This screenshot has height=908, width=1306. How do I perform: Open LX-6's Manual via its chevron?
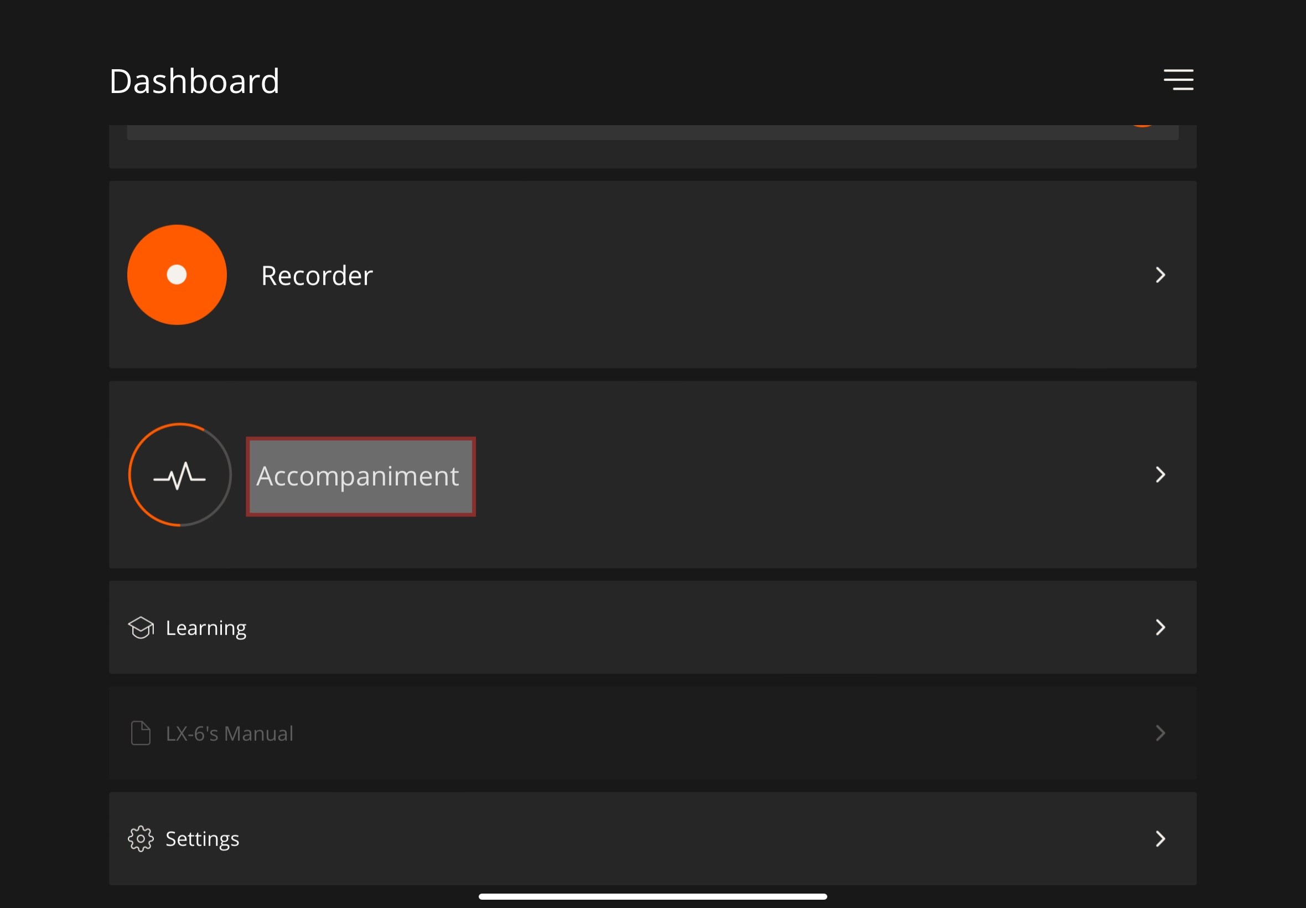click(x=1160, y=733)
